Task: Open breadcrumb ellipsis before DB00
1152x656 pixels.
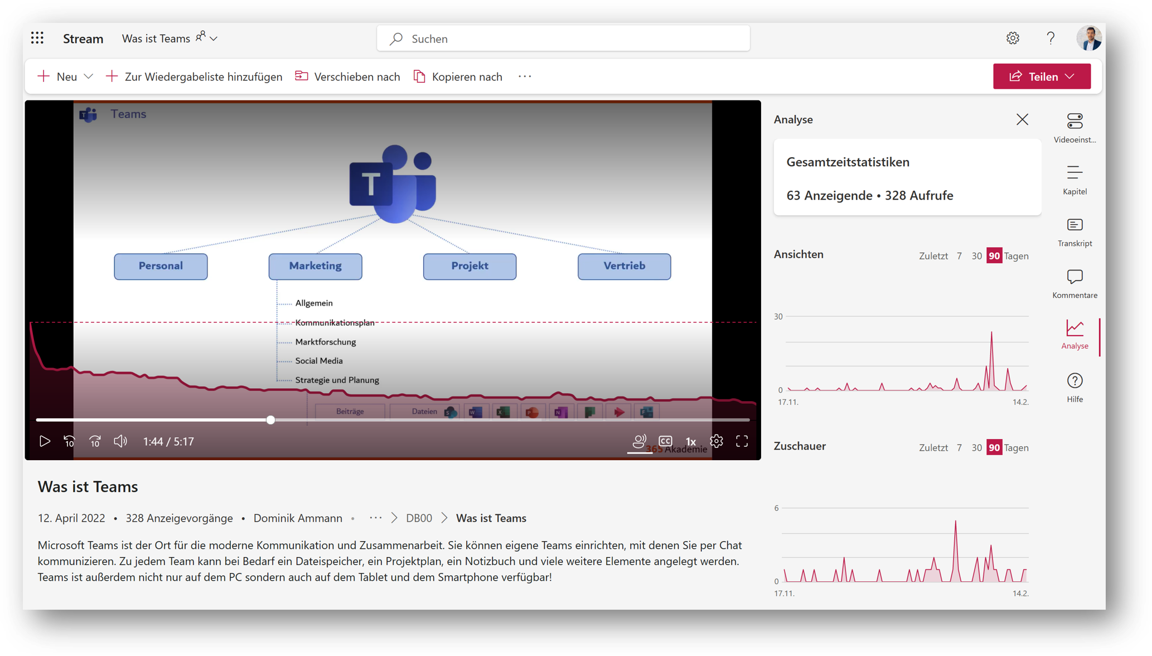Action: point(376,518)
